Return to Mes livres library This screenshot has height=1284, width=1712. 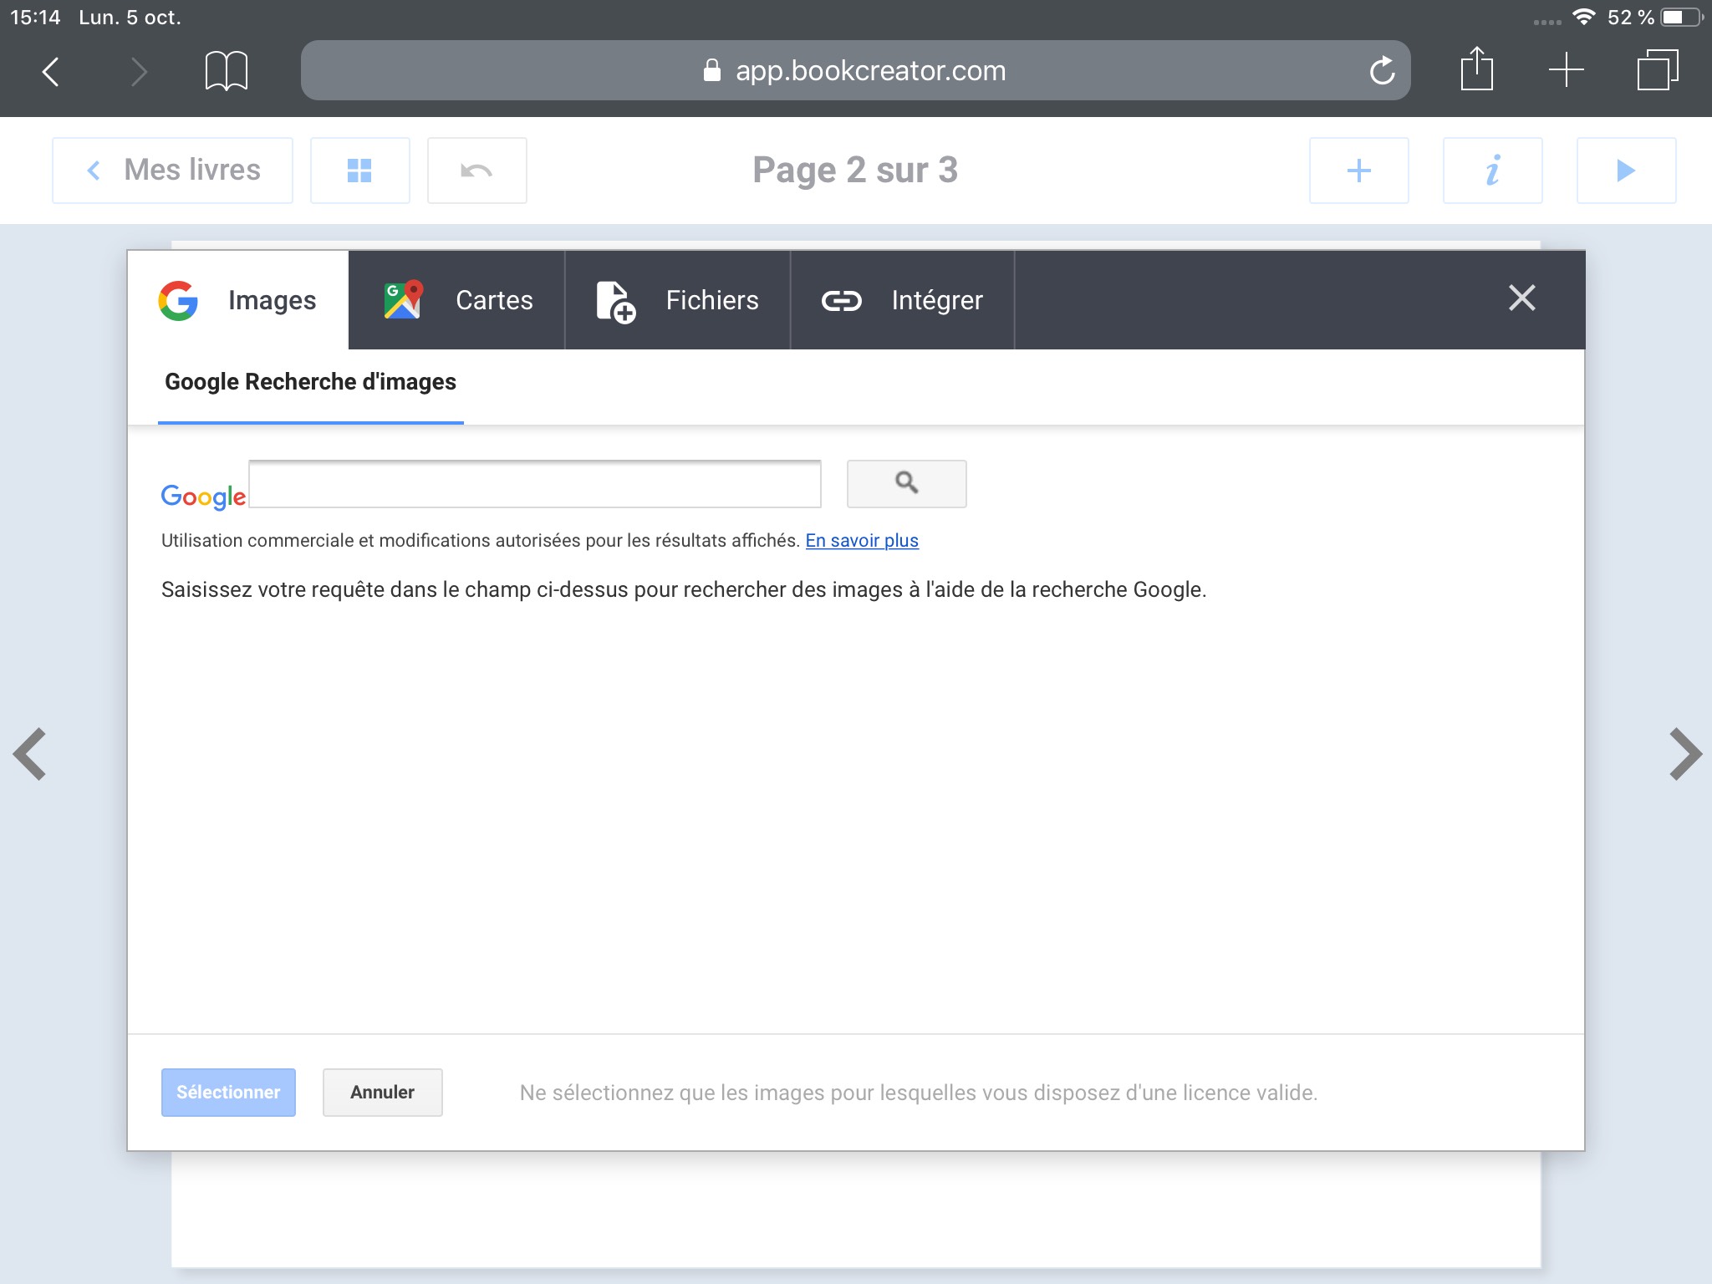[173, 171]
